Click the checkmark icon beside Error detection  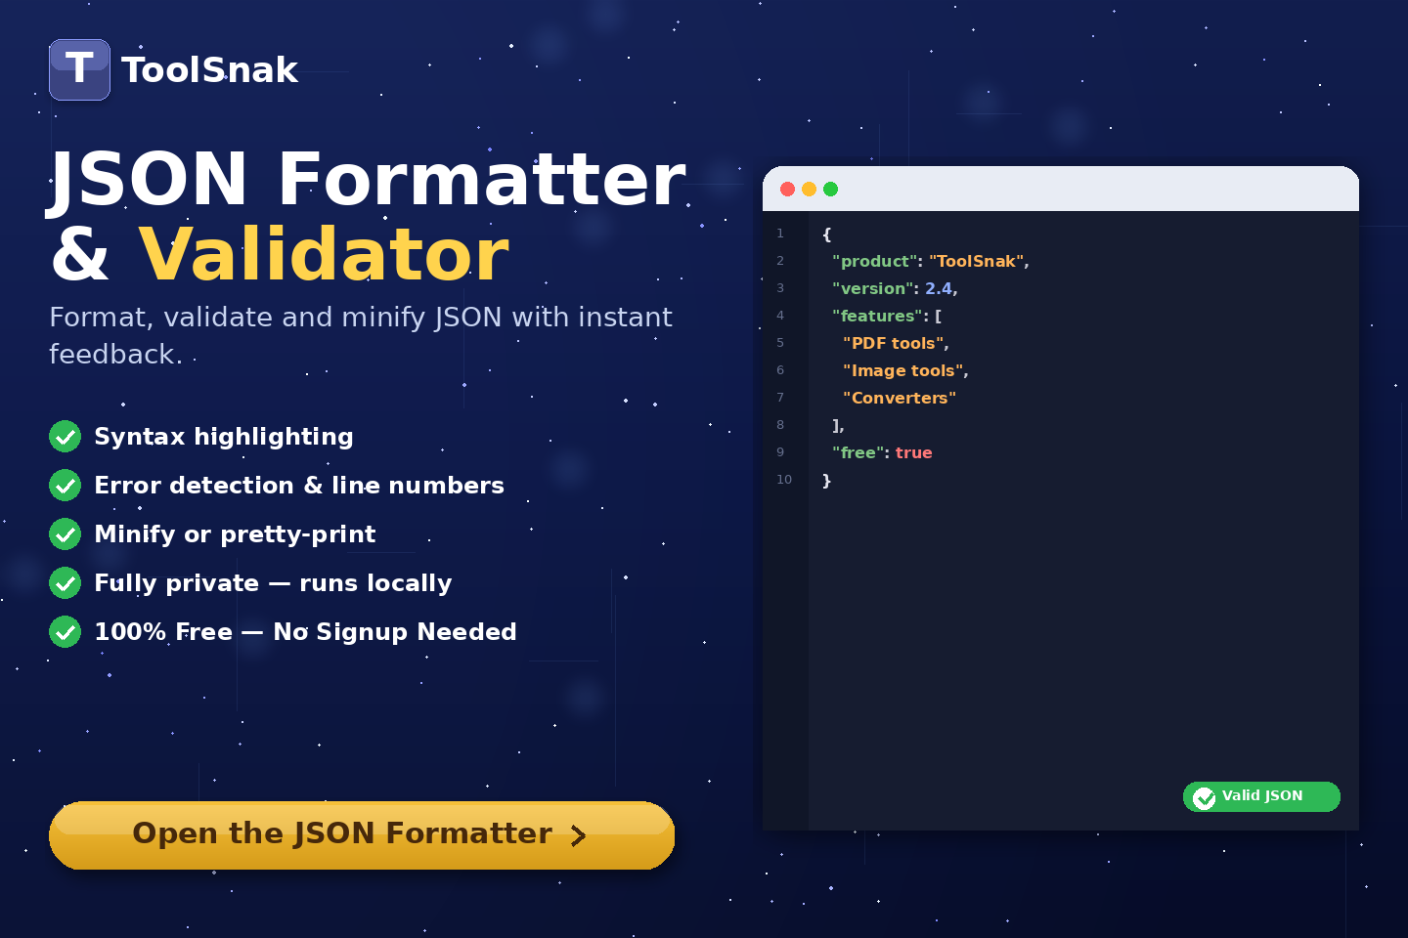coord(65,485)
